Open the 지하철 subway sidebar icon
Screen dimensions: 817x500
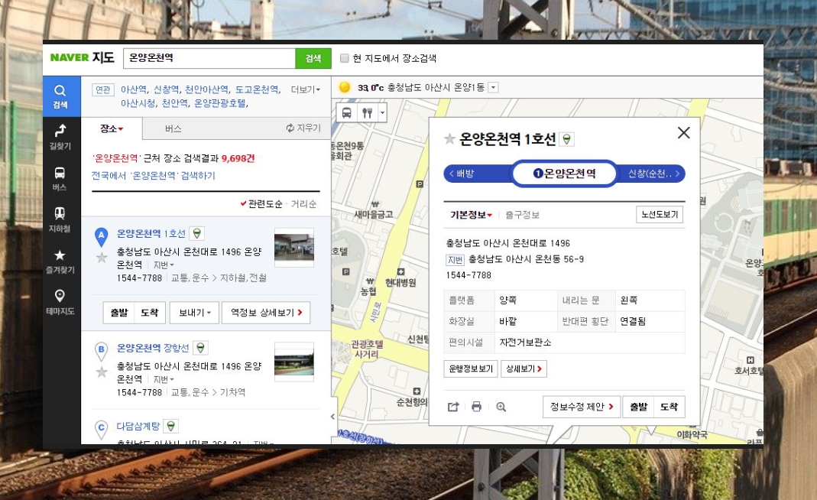(61, 220)
